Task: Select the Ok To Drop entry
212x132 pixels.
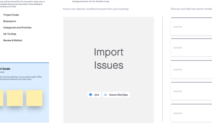Action: click(x=10, y=34)
